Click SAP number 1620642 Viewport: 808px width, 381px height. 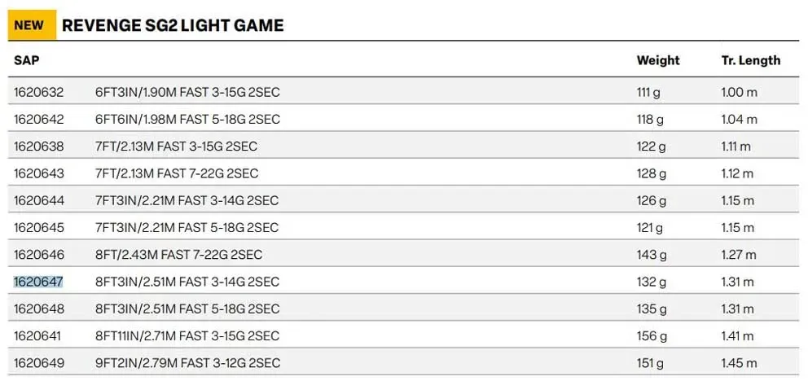39,120
